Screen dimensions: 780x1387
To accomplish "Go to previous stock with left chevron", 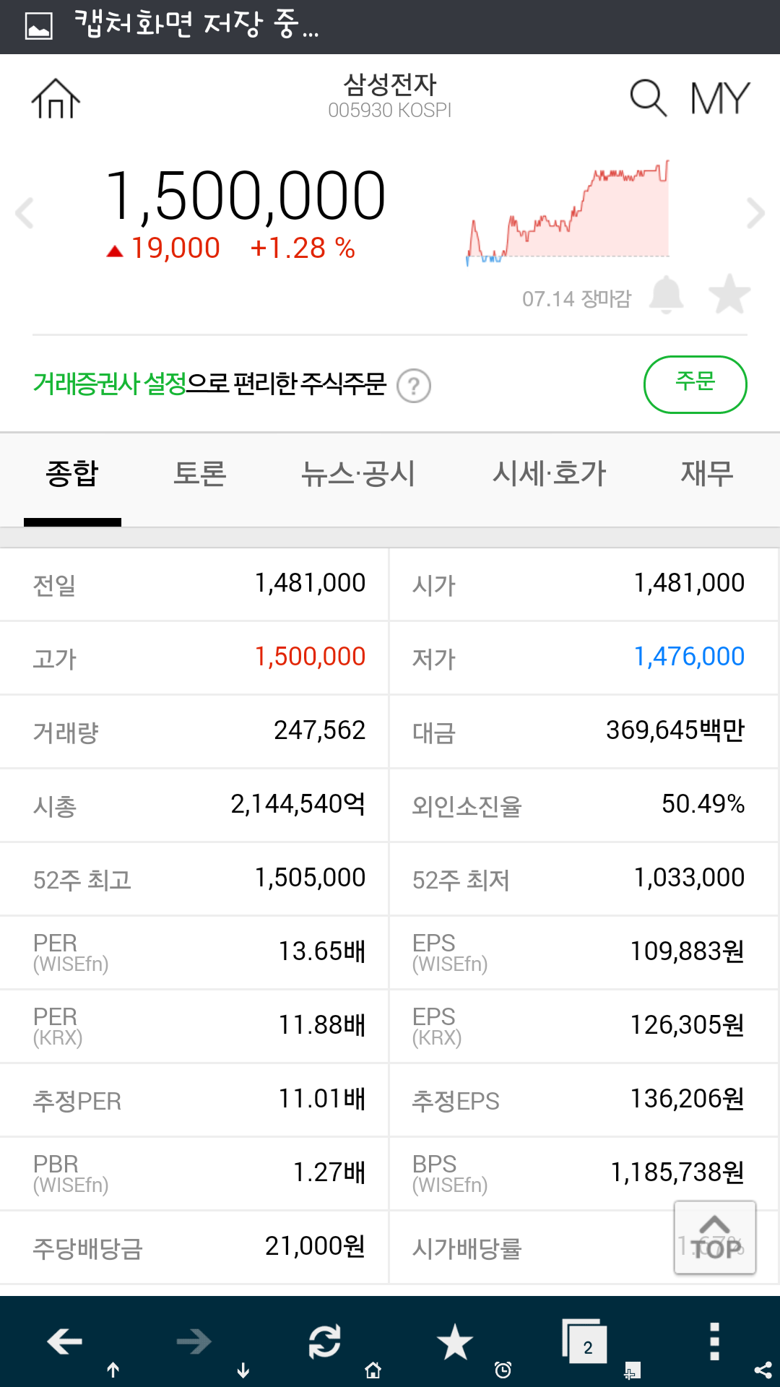I will (x=25, y=213).
